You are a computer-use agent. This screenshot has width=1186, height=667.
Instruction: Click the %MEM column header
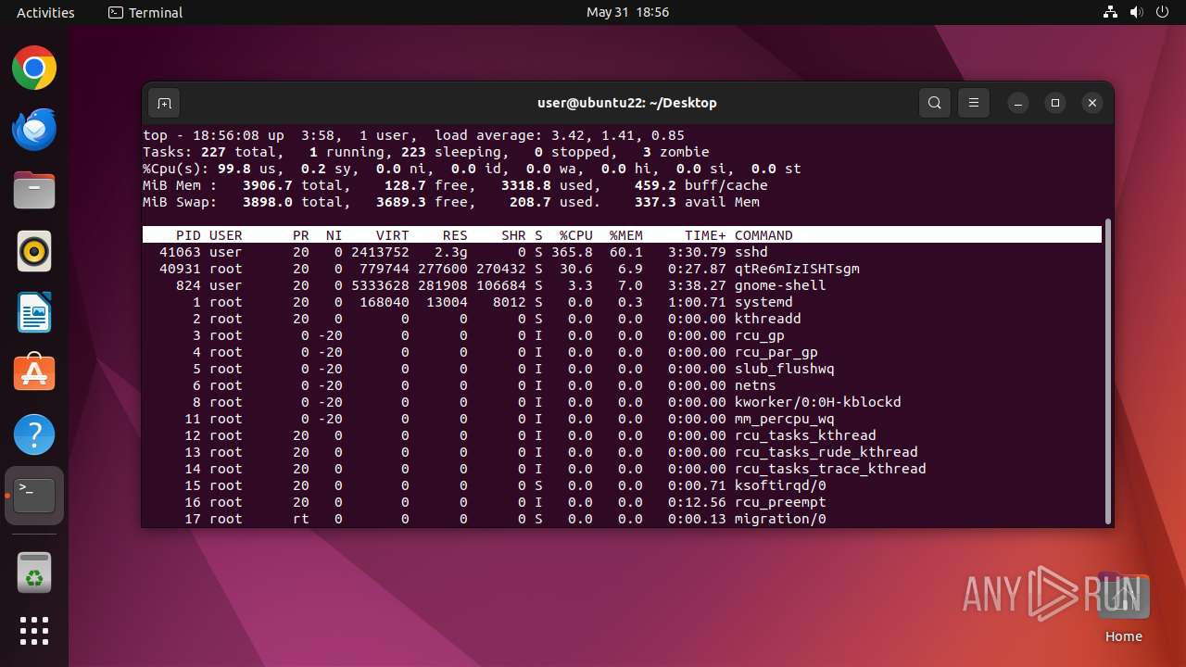626,235
